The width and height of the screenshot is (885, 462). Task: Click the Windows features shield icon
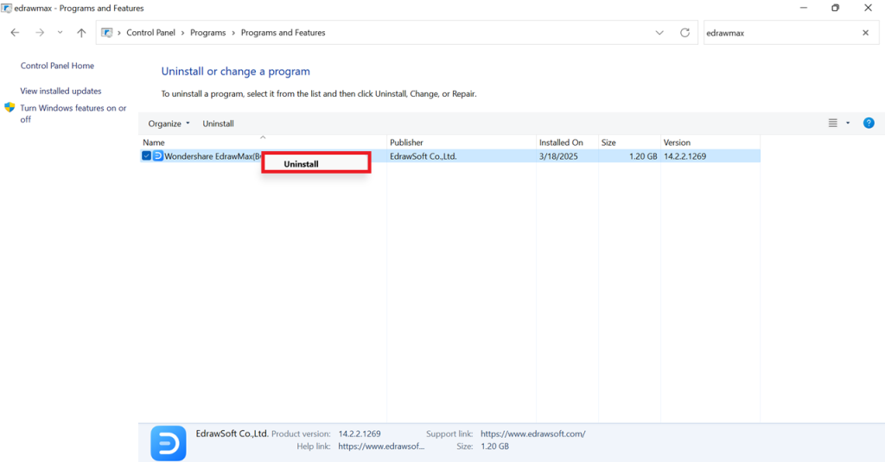[10, 107]
